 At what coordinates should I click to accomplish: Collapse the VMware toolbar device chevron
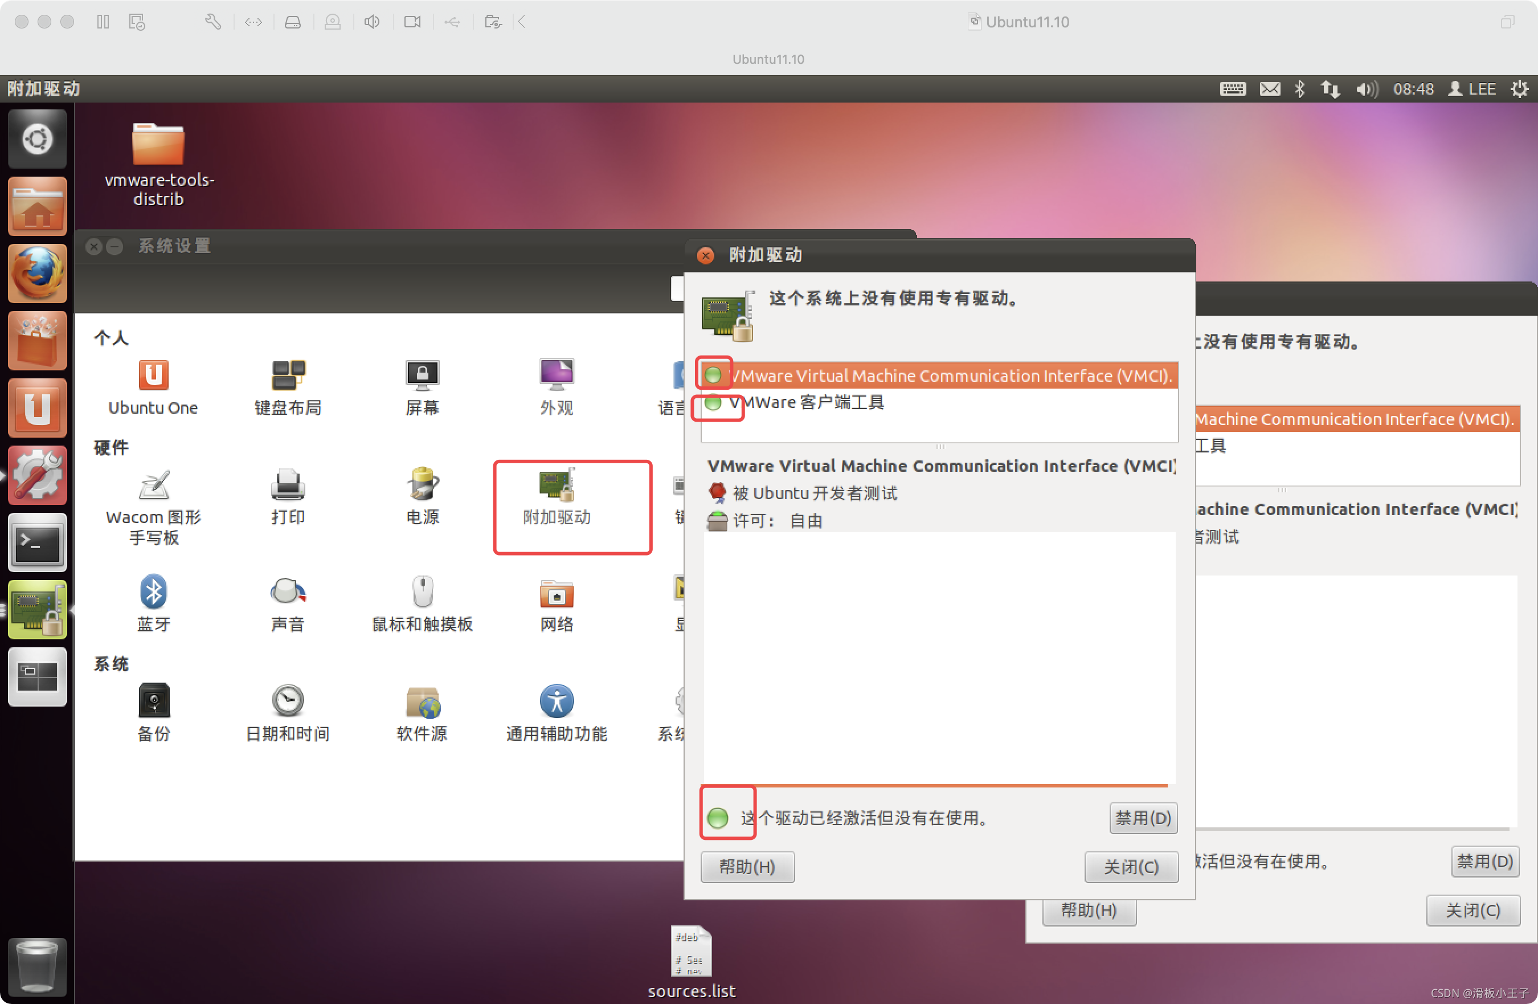point(522,22)
